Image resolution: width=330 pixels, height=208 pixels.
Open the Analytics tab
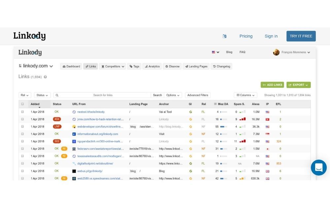click(152, 66)
